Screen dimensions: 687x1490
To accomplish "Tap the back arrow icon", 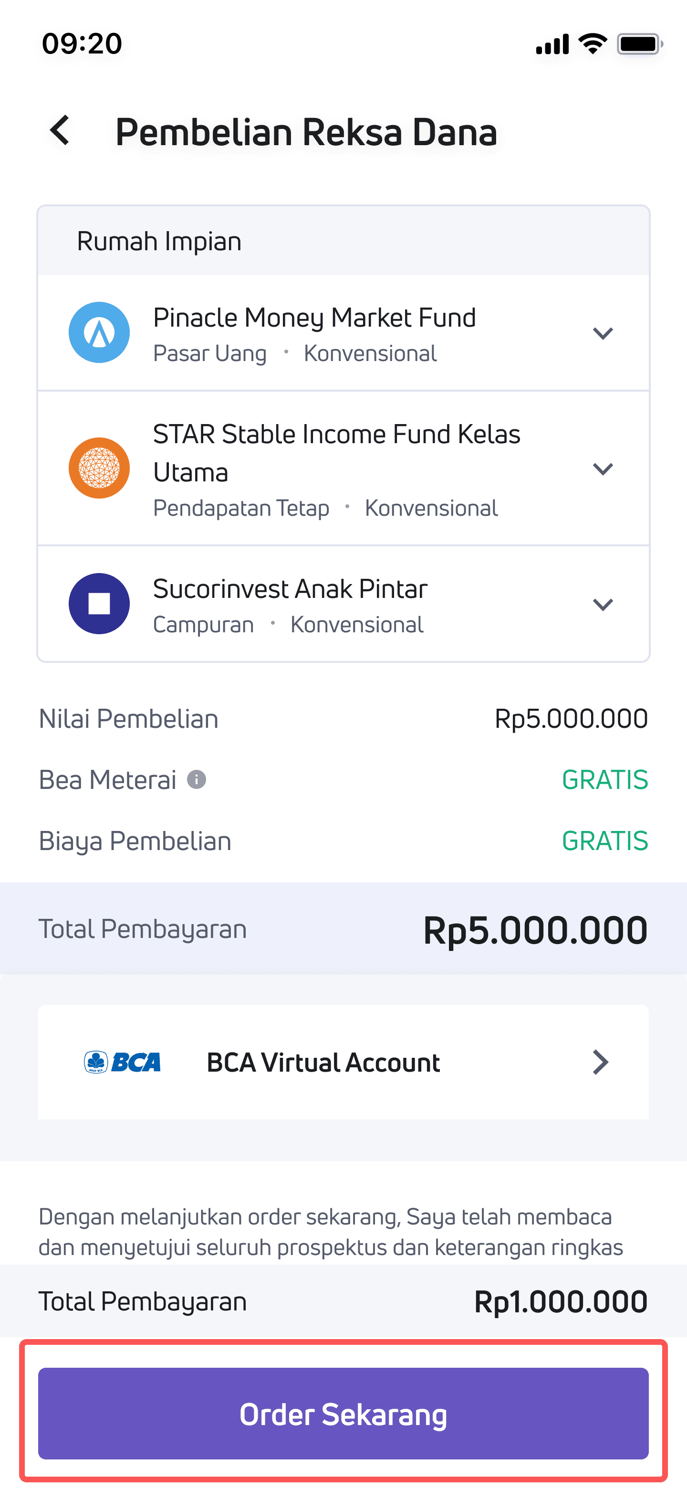I will click(x=60, y=130).
